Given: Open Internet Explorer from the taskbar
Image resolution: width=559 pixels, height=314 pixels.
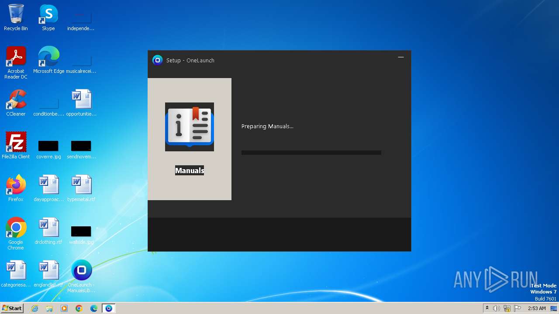Looking at the screenshot, I should [35, 308].
